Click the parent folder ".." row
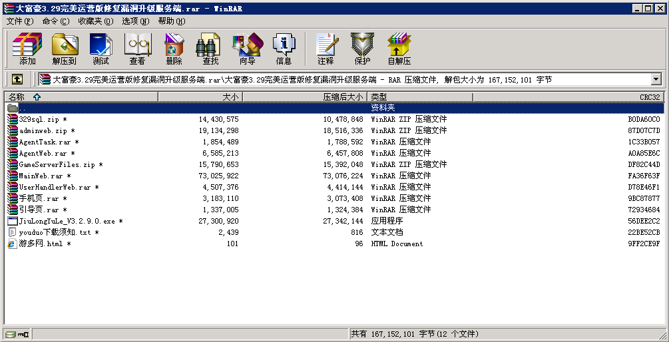 coord(23,108)
